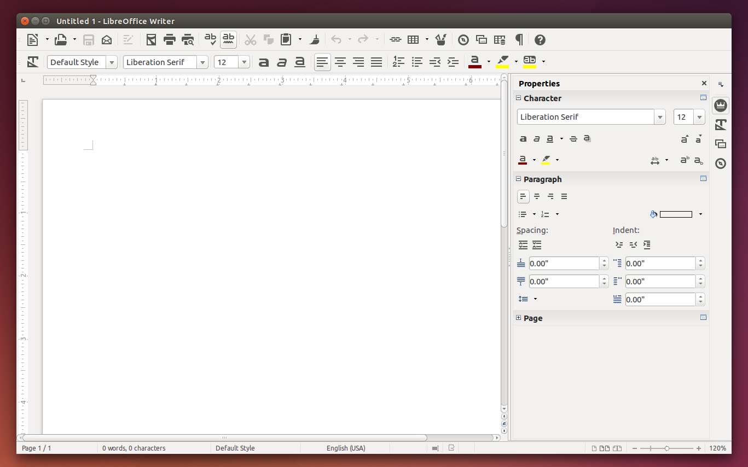Click the New document icon in the toolbar
Image resolution: width=748 pixels, height=467 pixels.
33,39
